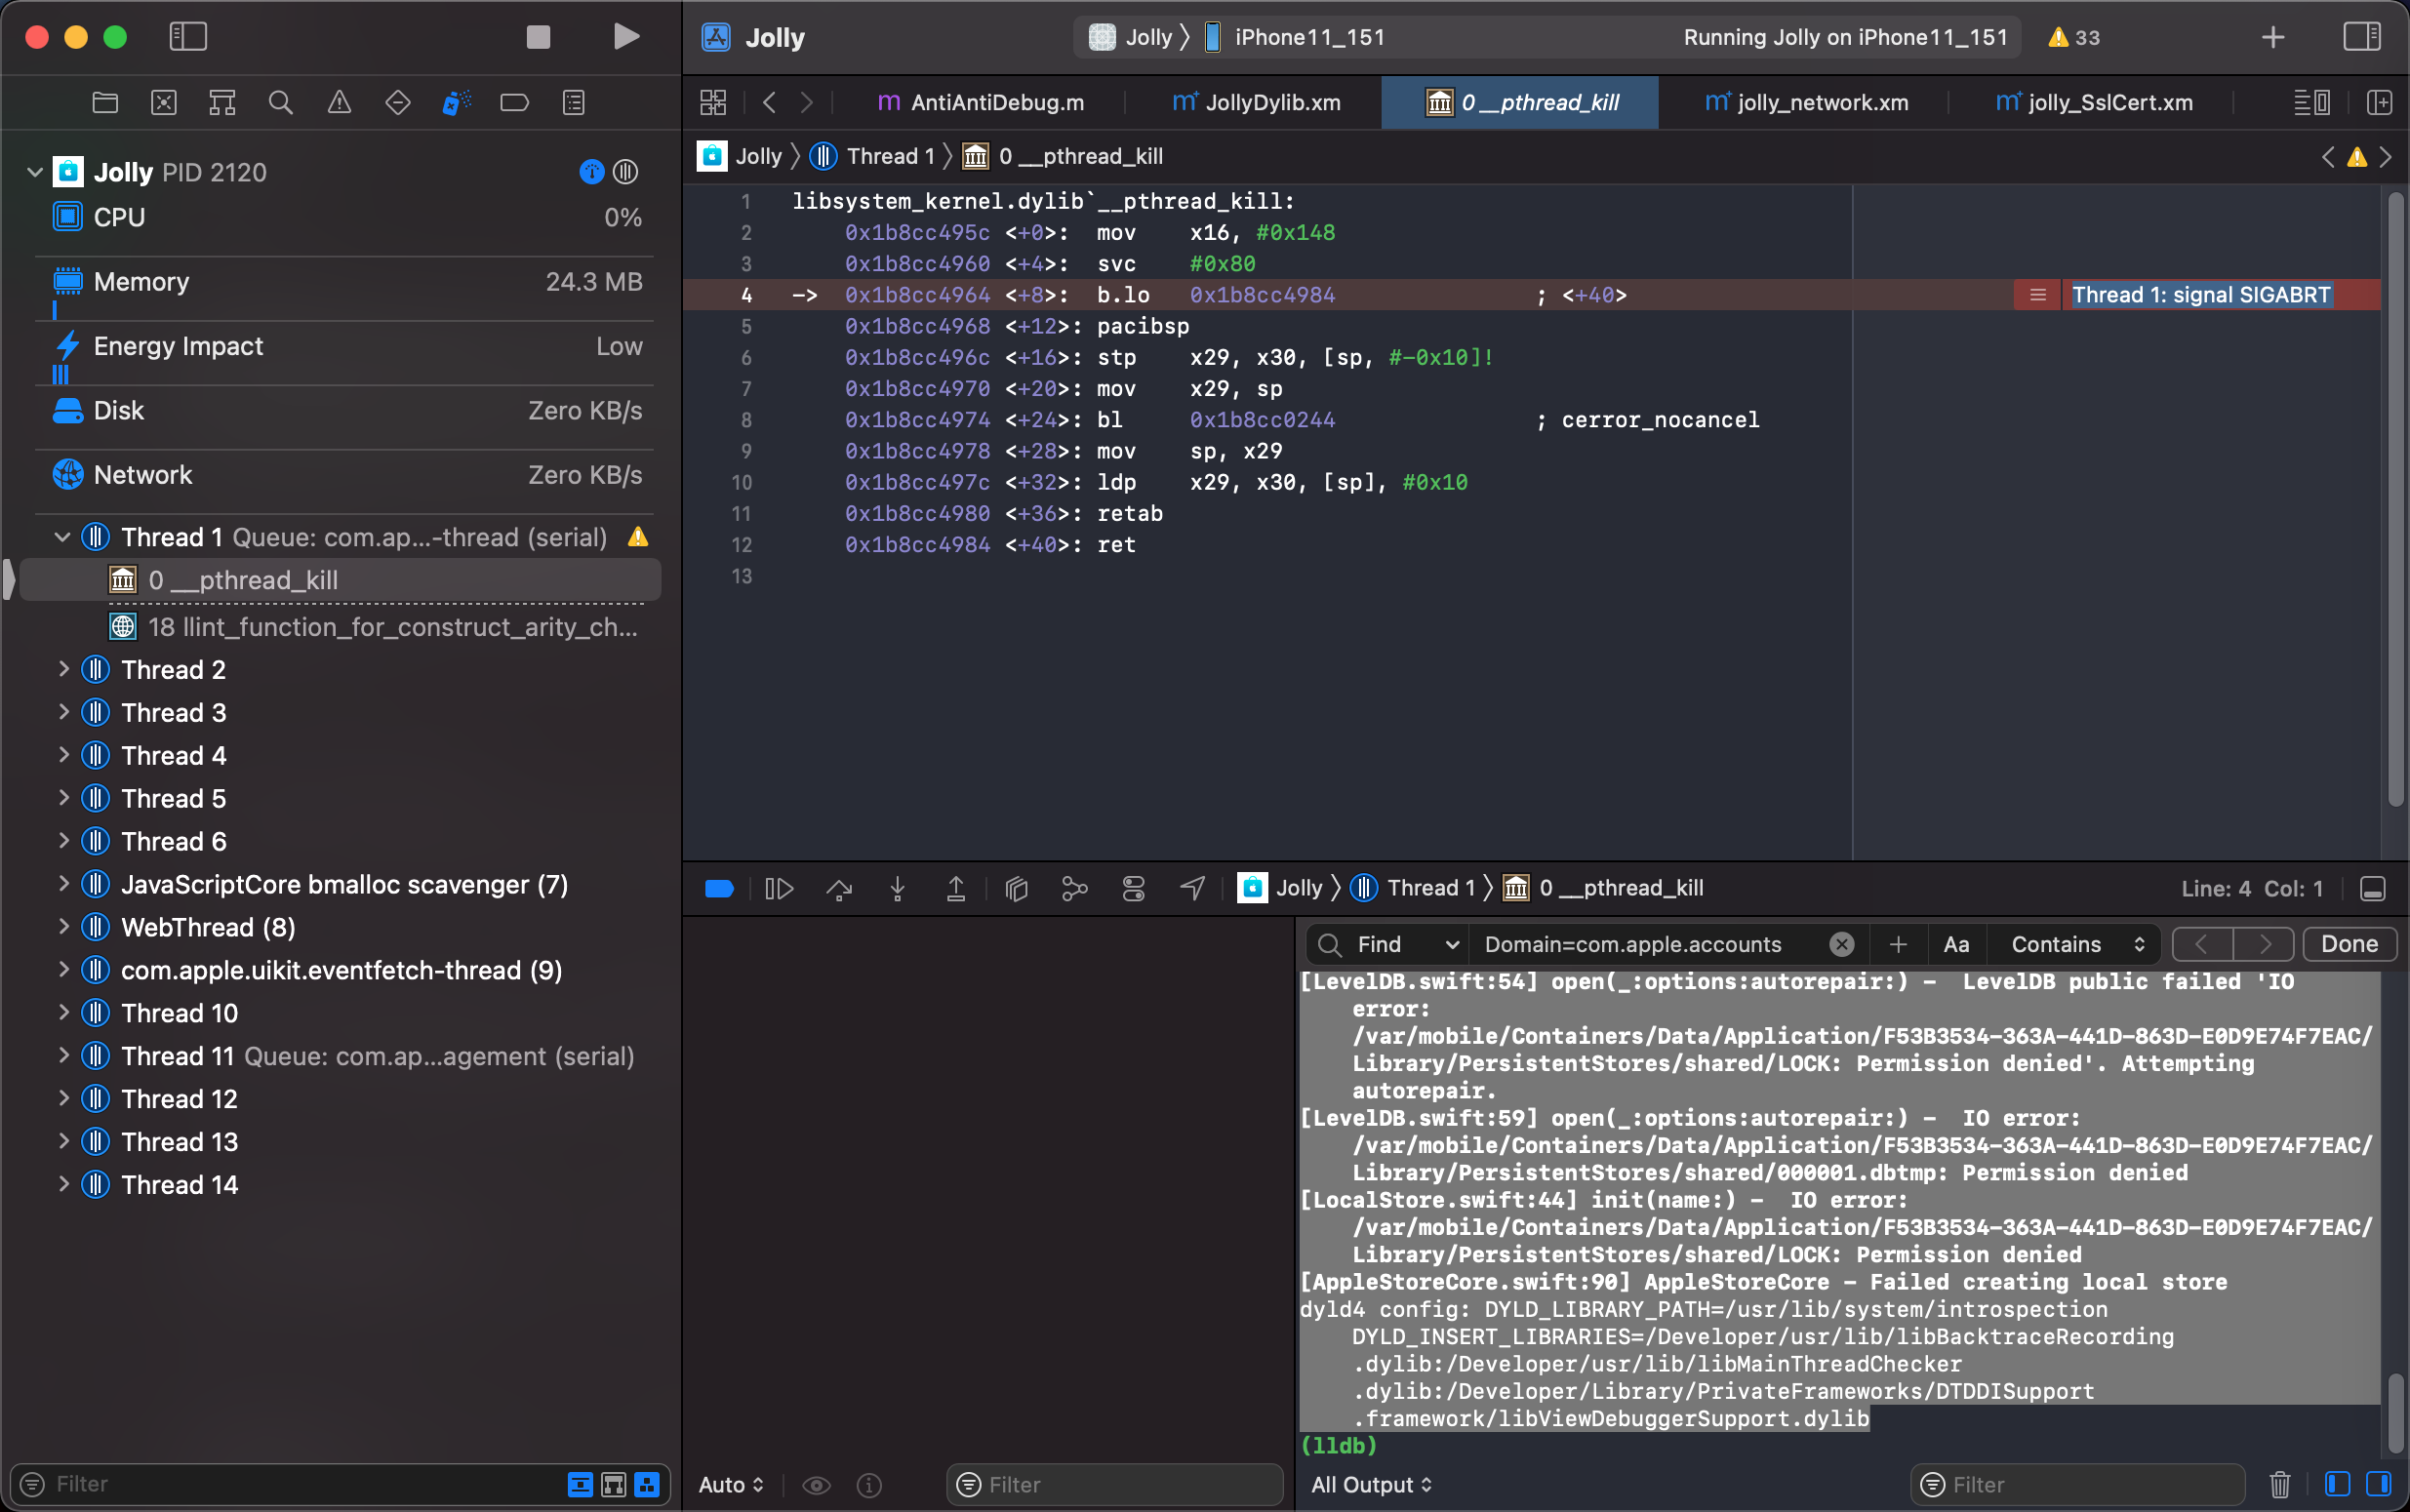
Task: Click the view hierarchy debugger icon
Action: pyautogui.click(x=1018, y=890)
